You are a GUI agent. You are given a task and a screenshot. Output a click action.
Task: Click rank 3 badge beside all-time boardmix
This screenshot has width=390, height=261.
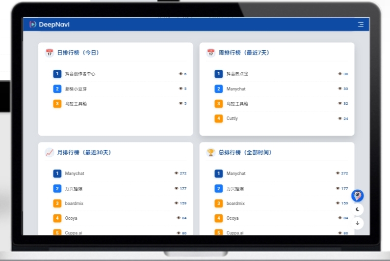219,203
